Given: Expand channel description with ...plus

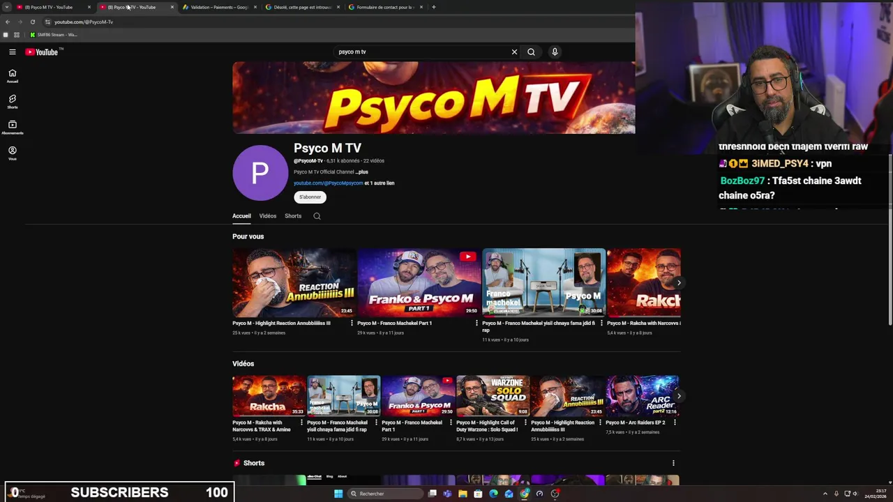Looking at the screenshot, I should (361, 172).
